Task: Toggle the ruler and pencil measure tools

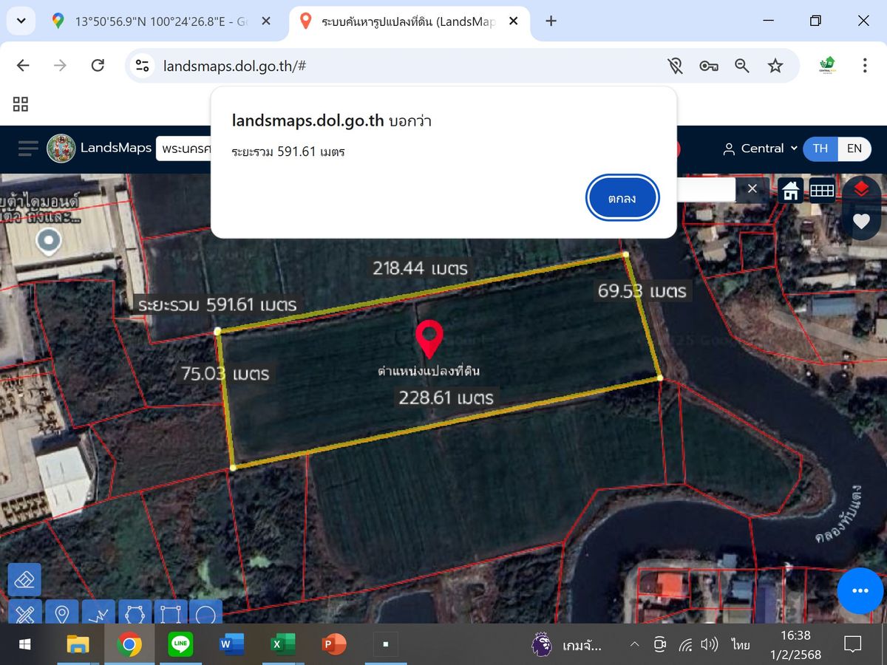Action: click(24, 613)
